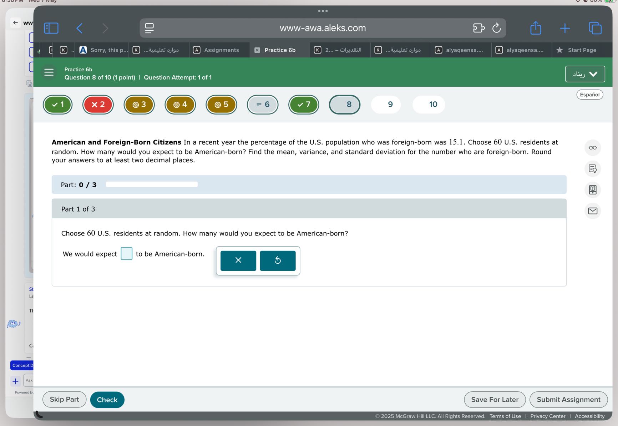
Task: Click the American-born answer input box
Action: (127, 254)
